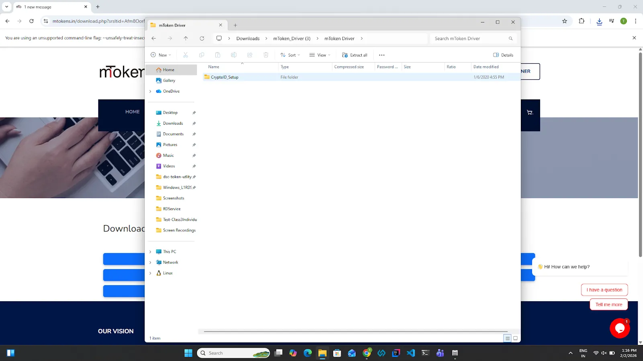Image resolution: width=643 pixels, height=361 pixels.
Task: Open Downloads in the sidebar
Action: coord(173,124)
